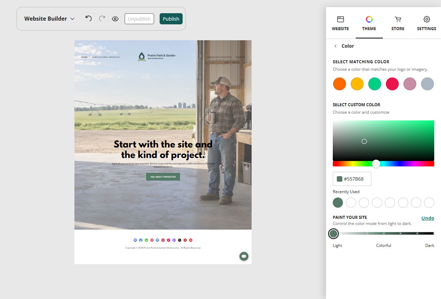Go back using the arrow beside Color
441x299 pixels.
(x=335, y=46)
